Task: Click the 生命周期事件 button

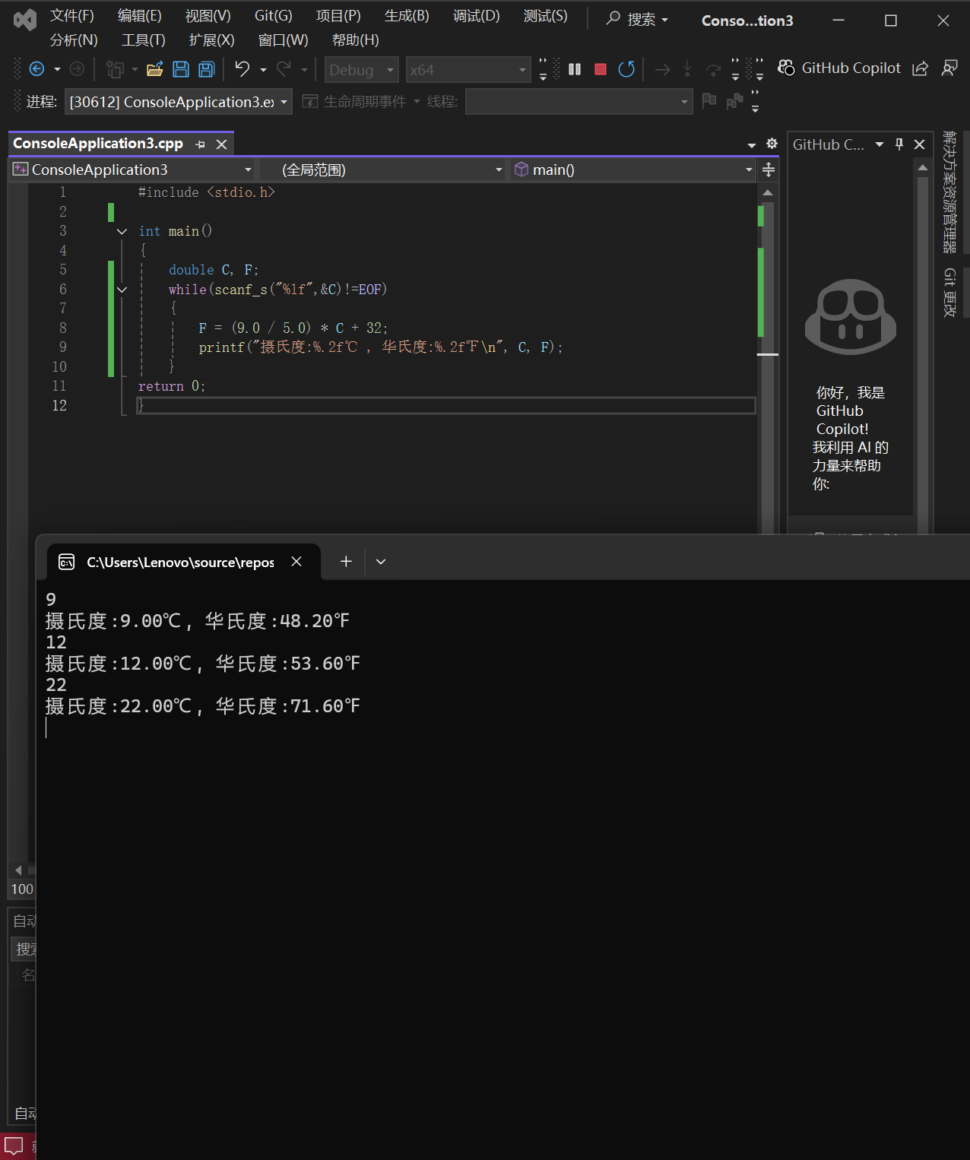Action: pos(355,102)
